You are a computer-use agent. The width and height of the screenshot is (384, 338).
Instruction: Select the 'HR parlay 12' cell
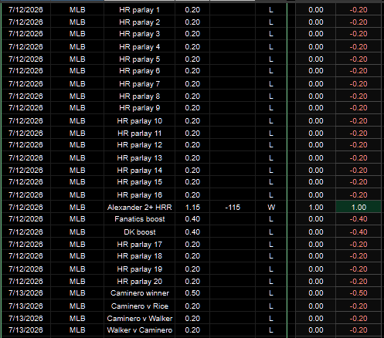[x=139, y=145]
